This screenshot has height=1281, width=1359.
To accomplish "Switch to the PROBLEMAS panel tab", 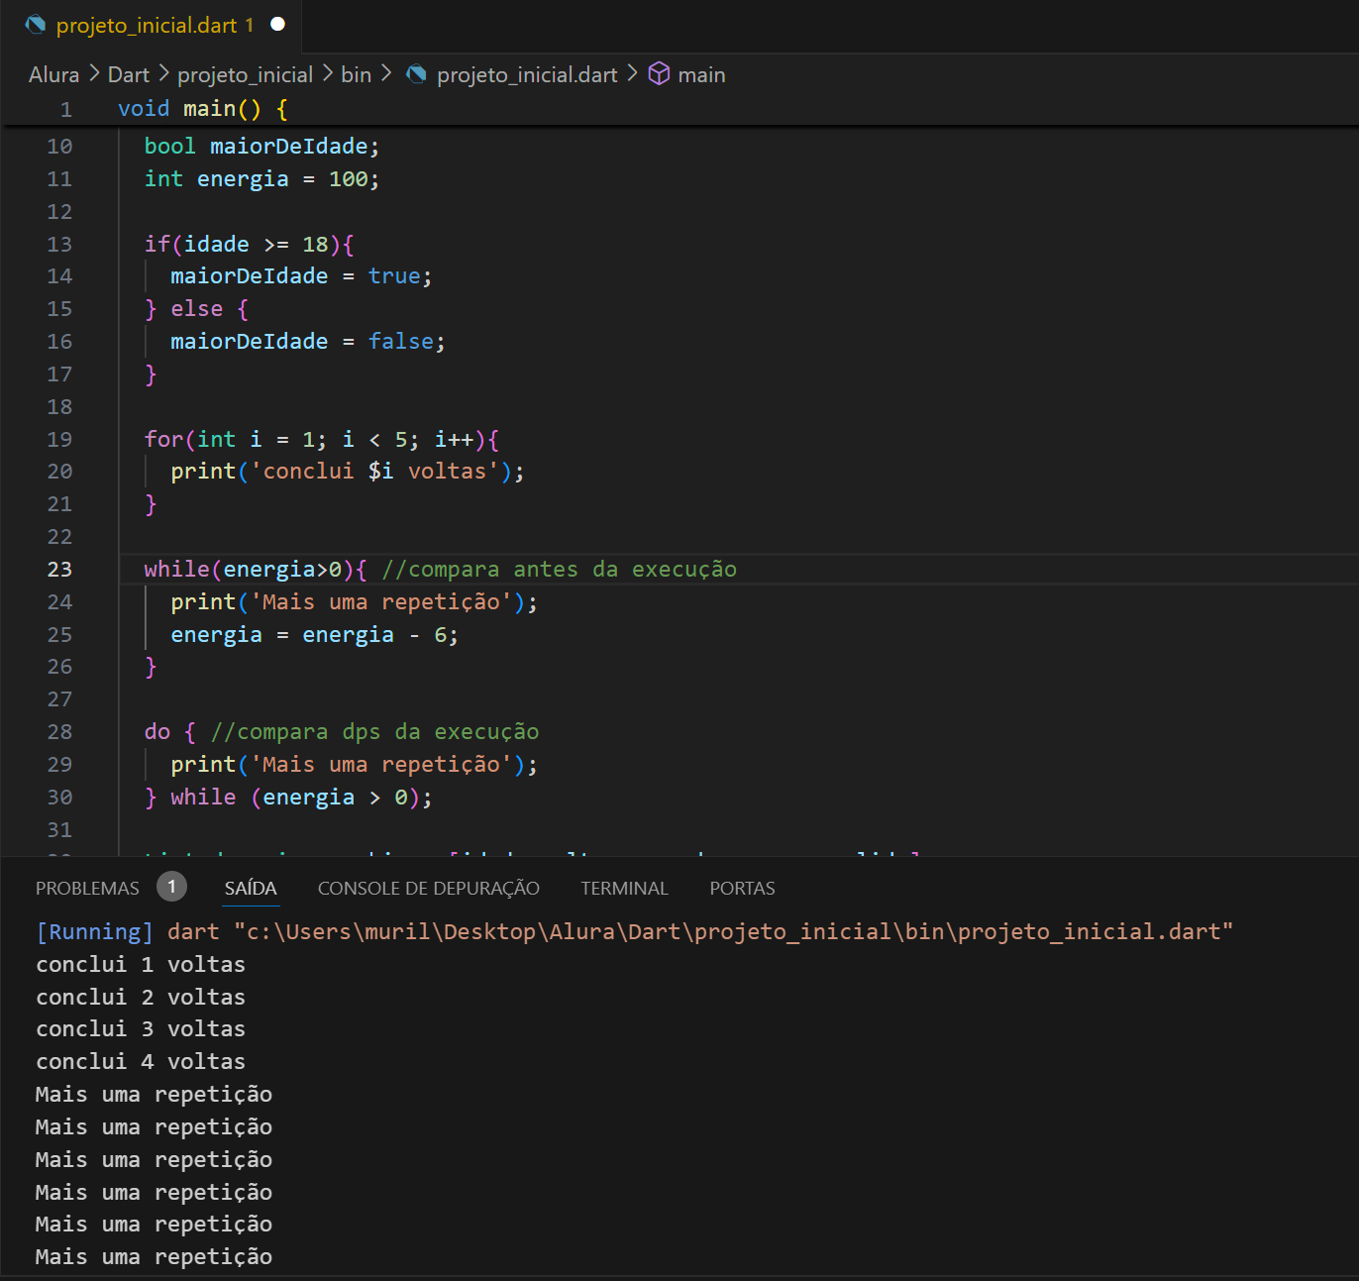I will (87, 889).
